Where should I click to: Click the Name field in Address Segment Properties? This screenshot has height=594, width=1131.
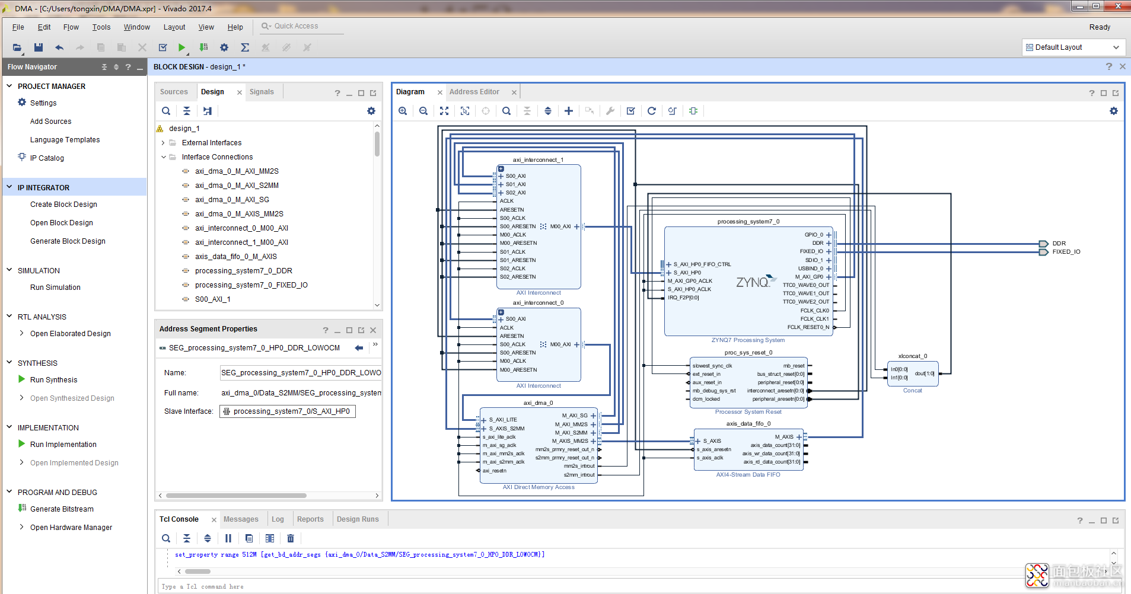point(301,373)
